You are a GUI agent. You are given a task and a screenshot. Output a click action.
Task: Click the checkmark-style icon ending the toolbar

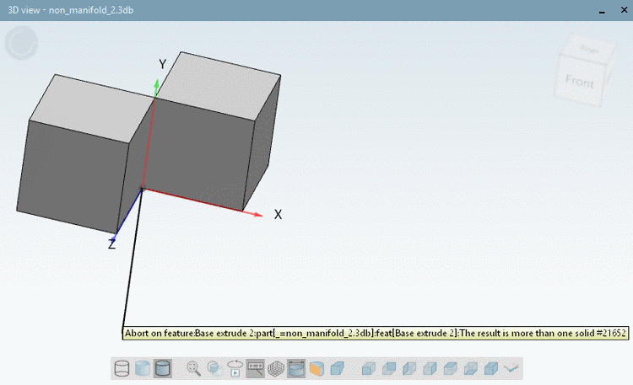coord(511,368)
